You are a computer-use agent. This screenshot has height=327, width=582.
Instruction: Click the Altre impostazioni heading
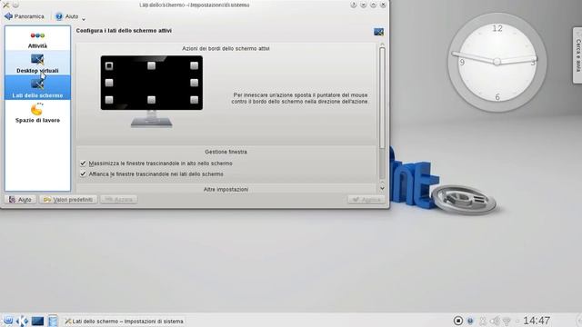tap(226, 189)
